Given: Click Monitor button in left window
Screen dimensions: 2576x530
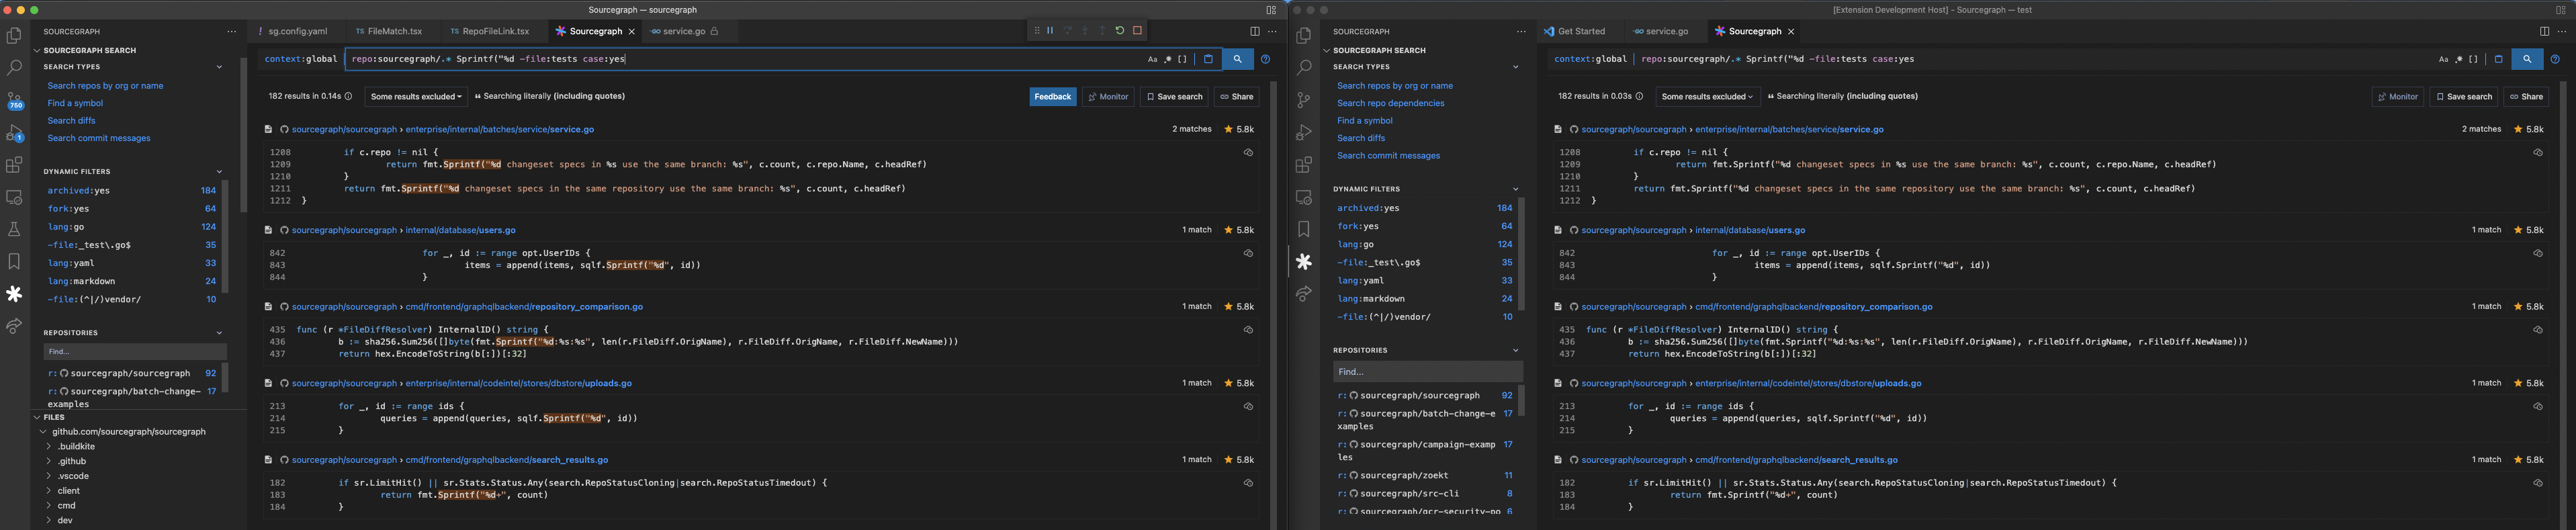Looking at the screenshot, I should [1108, 97].
